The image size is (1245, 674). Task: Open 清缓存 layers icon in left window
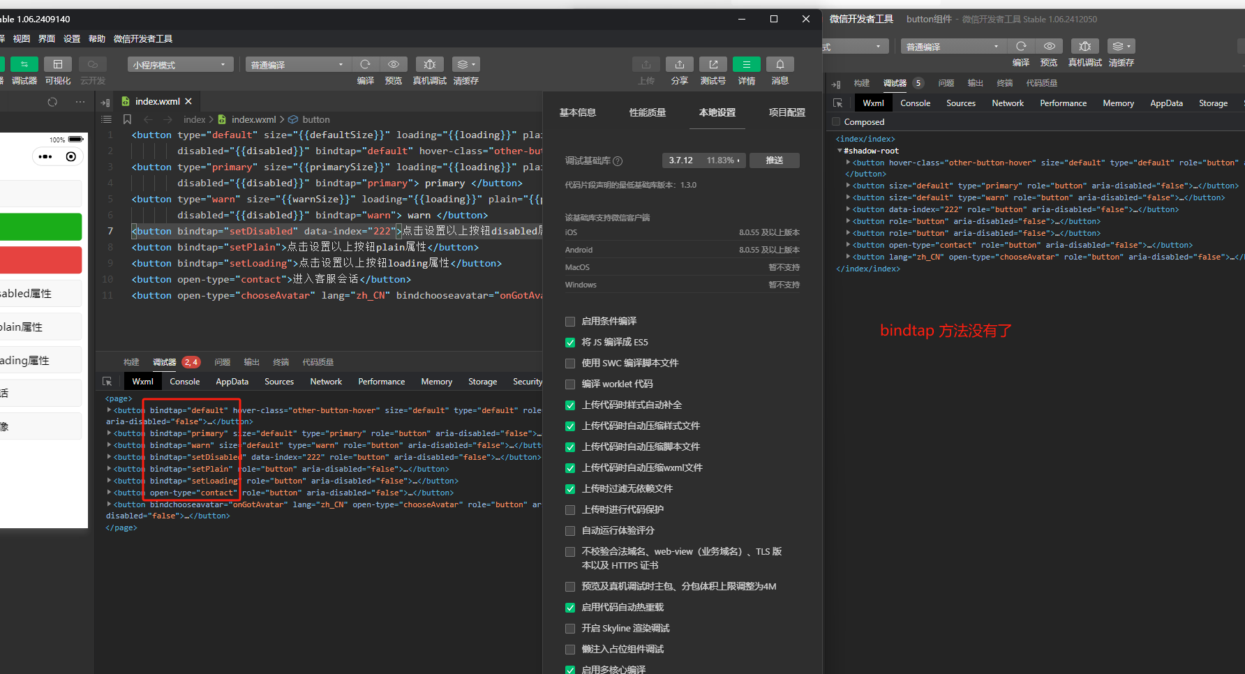(x=465, y=64)
